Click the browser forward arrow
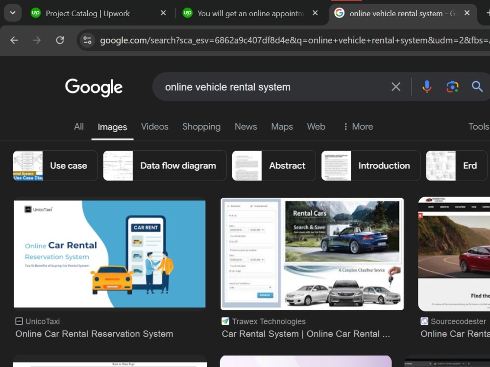 (x=37, y=40)
